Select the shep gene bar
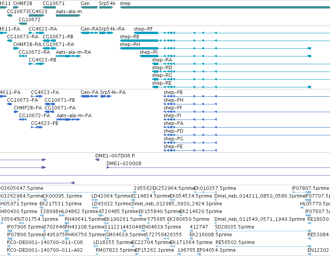Image resolution: width=330 pixels, height=256 pixels. point(225,8)
